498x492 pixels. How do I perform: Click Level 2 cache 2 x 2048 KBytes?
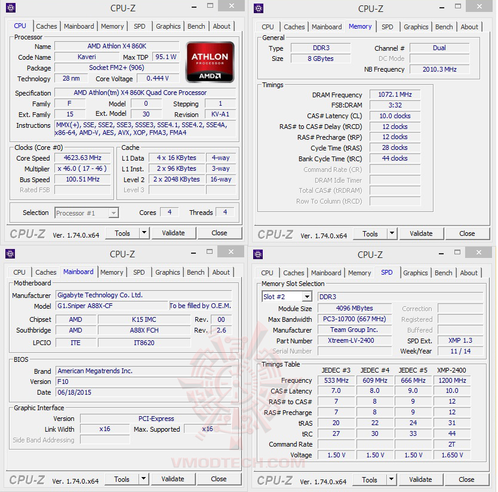(177, 179)
